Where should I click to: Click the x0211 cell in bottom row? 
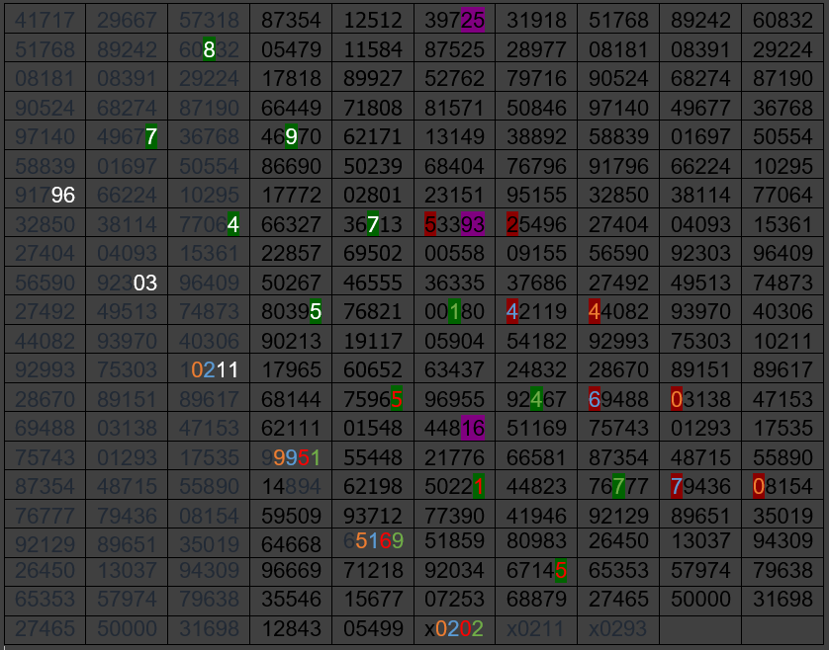click(535, 629)
